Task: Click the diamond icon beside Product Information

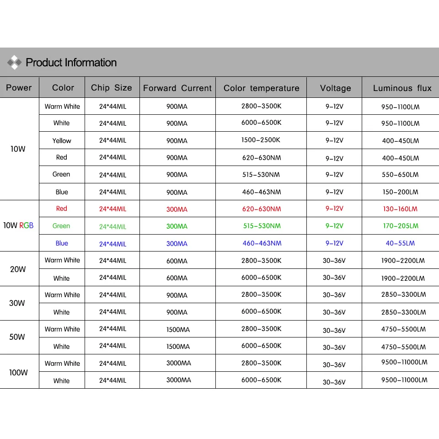Action: click(x=14, y=62)
